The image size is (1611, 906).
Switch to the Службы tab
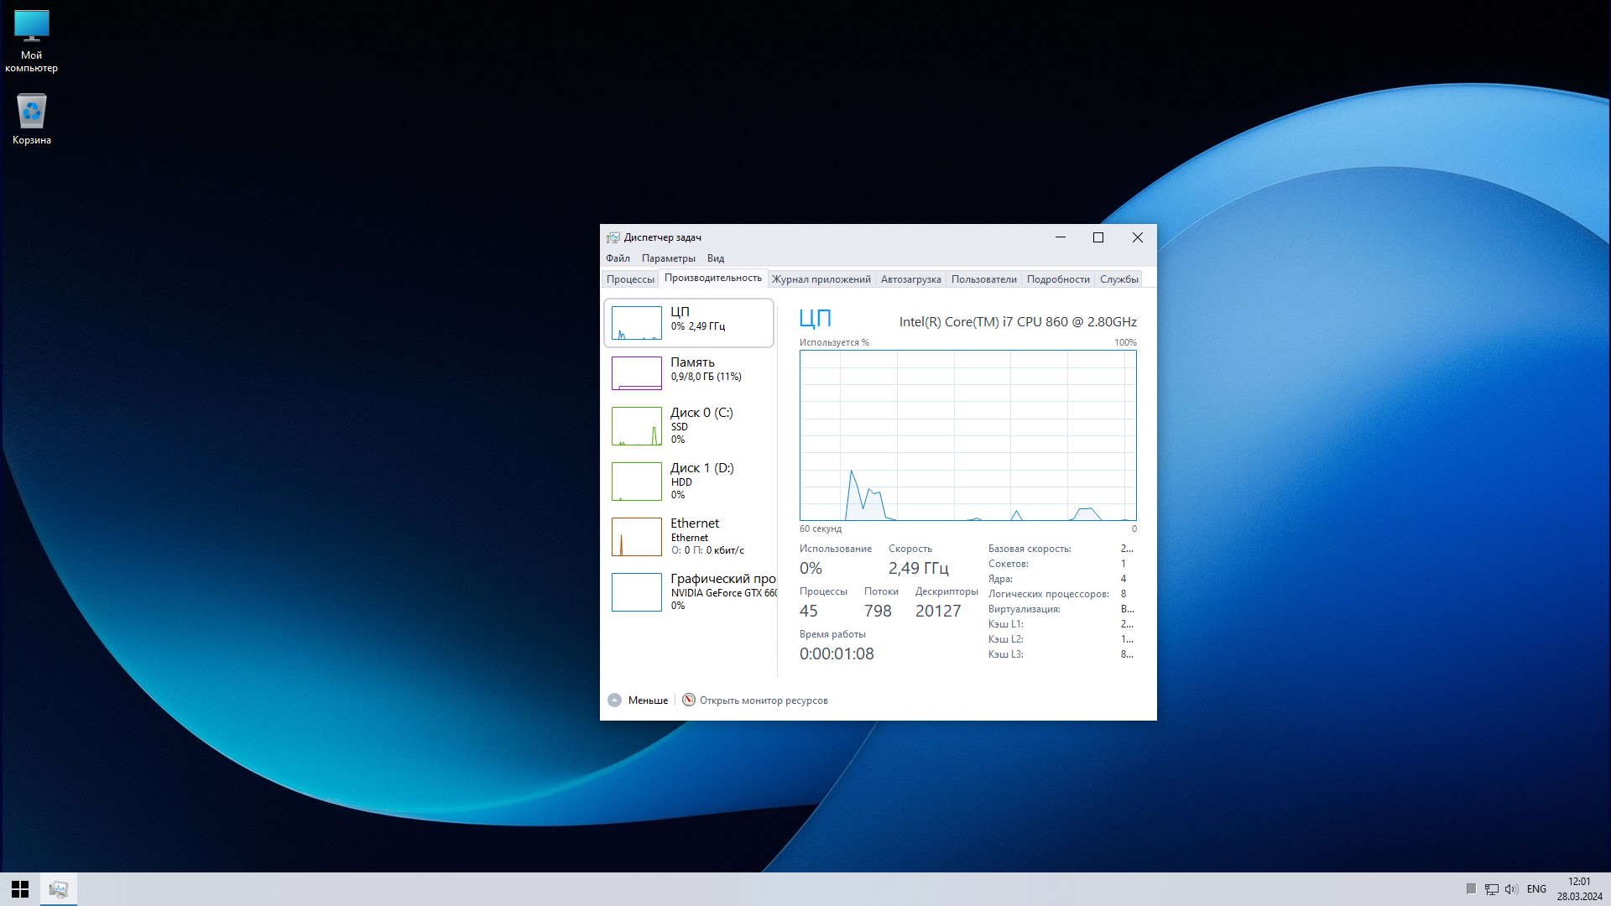point(1118,279)
